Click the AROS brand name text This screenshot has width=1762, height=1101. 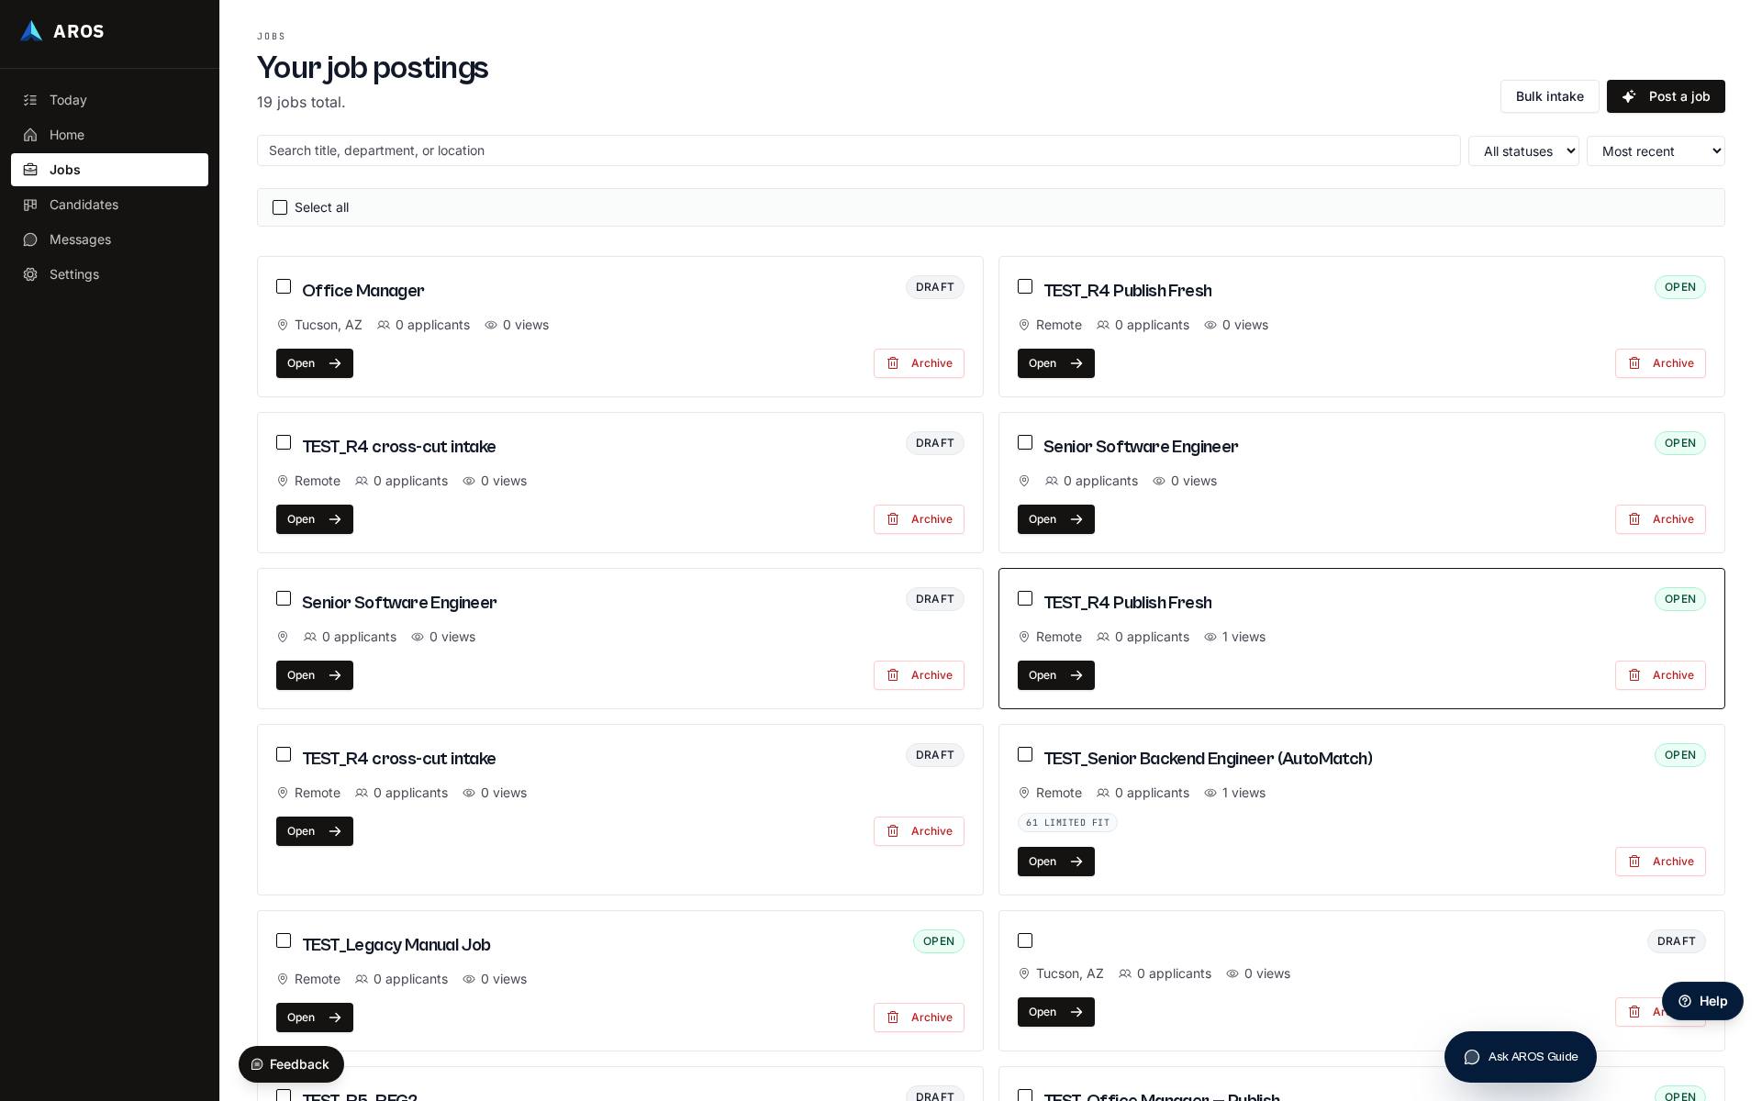[x=79, y=31]
